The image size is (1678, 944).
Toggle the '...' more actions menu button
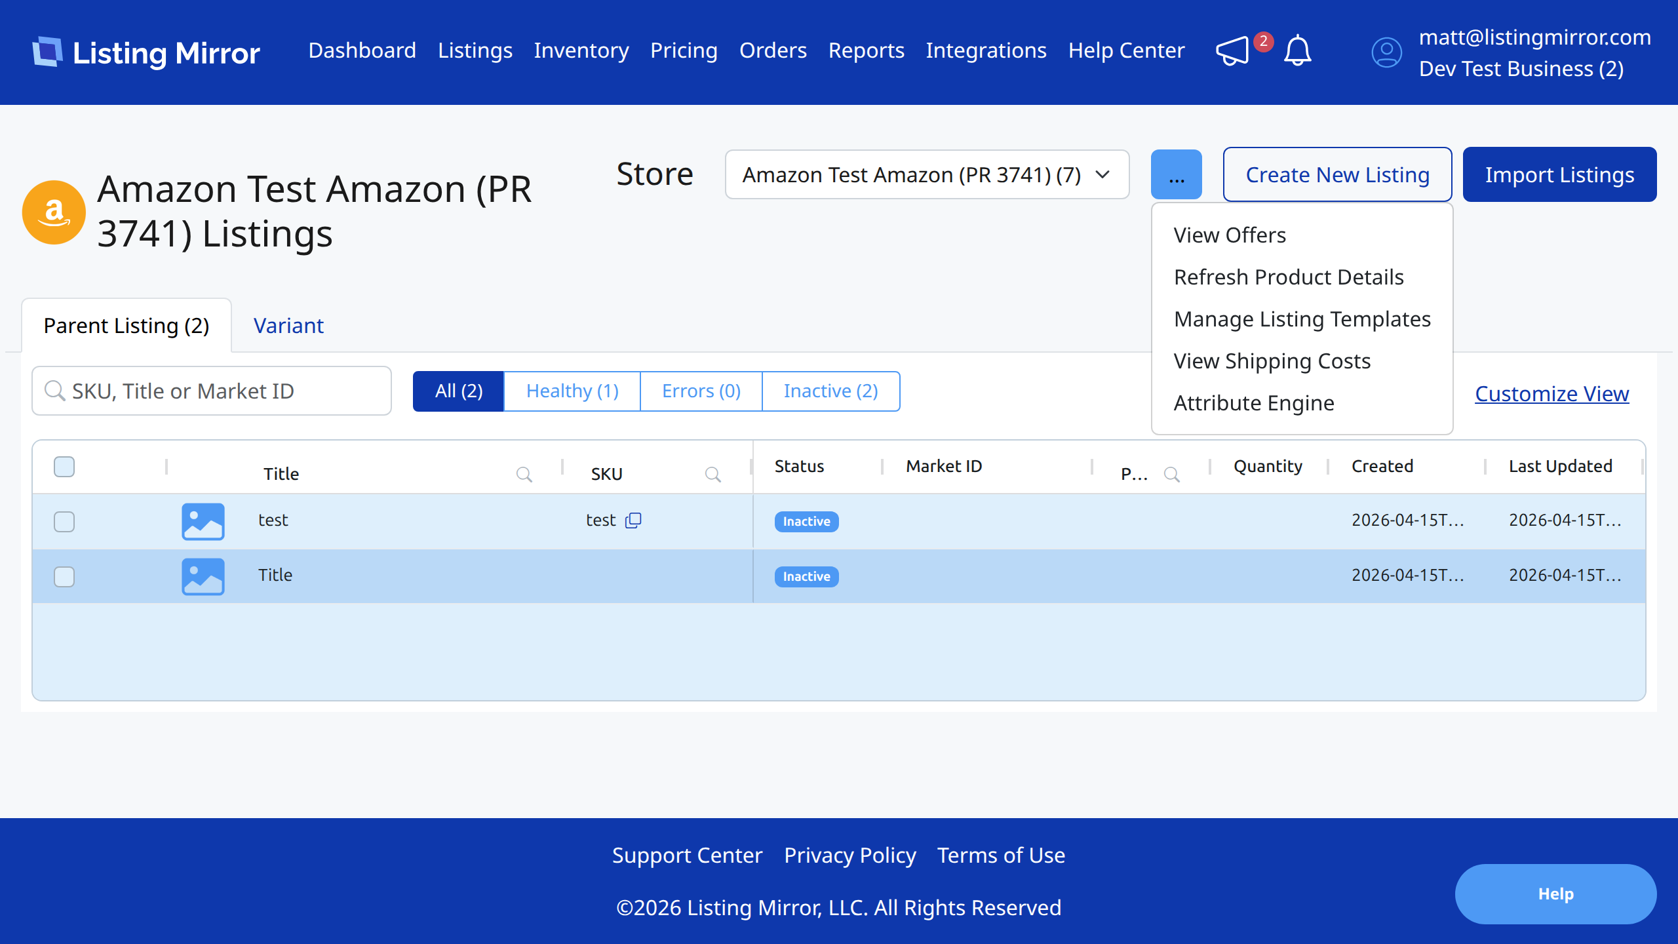[x=1177, y=174]
